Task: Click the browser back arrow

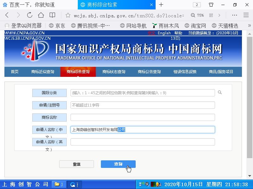Action: 7,15
